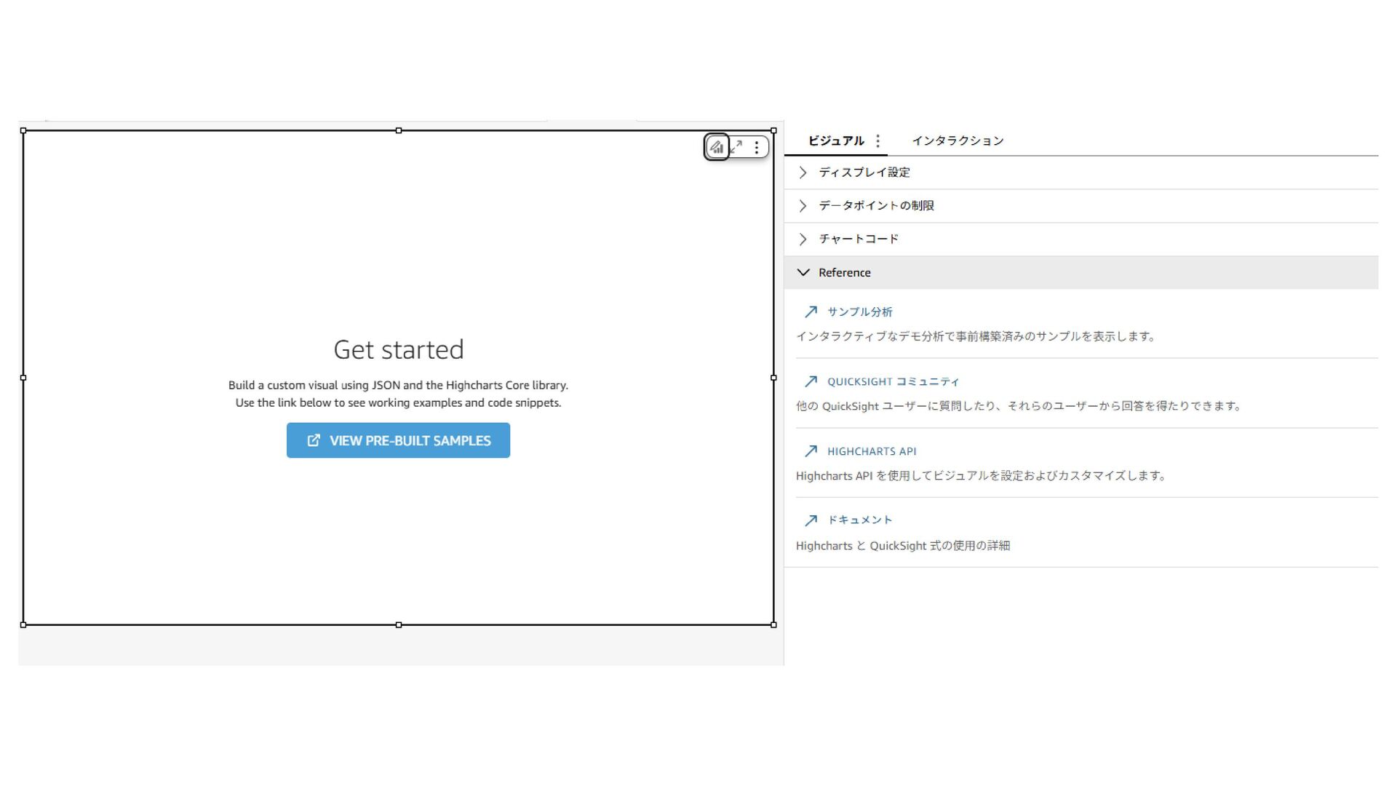Click text 'インタラクティブなデモ分析で事前構築済みのサンプルを表示します。'
The height and width of the screenshot is (786, 1397).
click(976, 336)
